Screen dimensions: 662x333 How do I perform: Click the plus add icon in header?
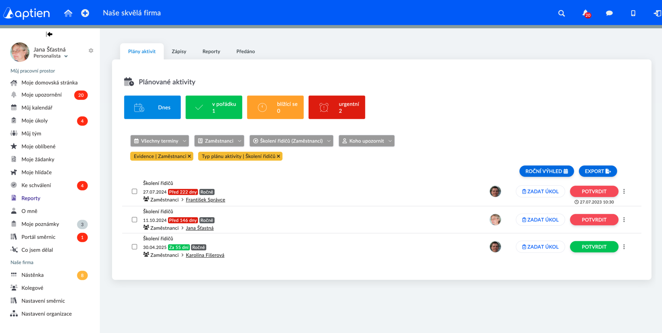click(85, 13)
